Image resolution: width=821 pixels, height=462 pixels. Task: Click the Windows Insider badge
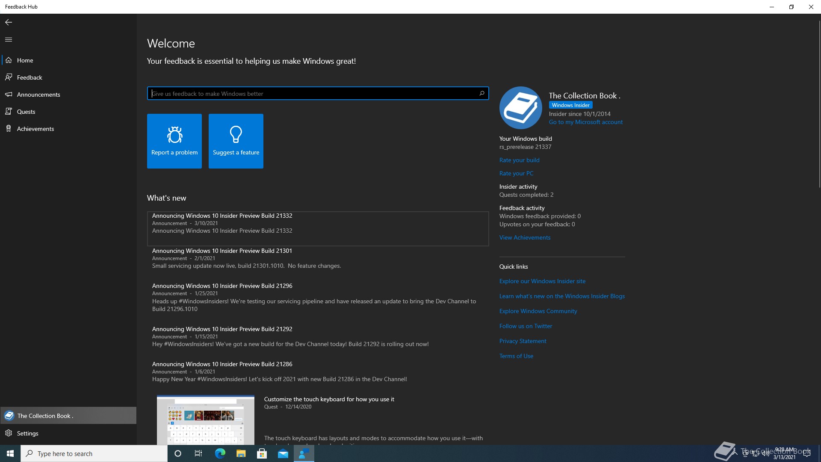coord(570,105)
